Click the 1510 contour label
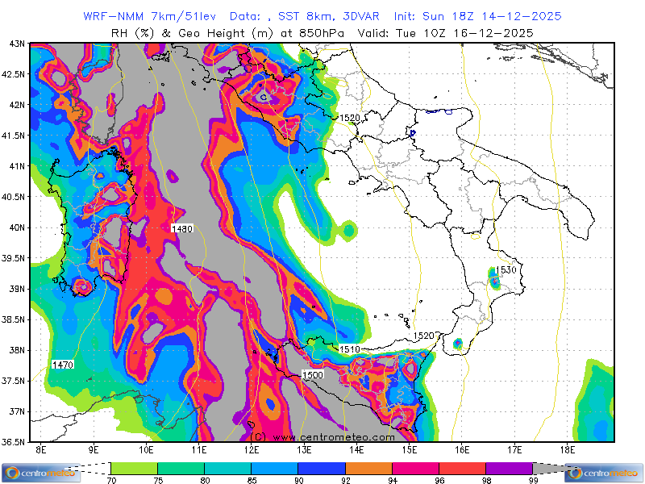Screen dimensions: 645x484 349,349
